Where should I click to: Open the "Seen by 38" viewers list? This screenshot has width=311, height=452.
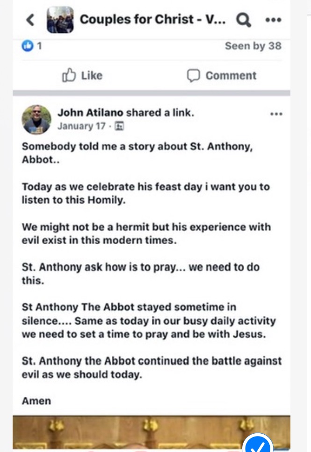click(253, 46)
